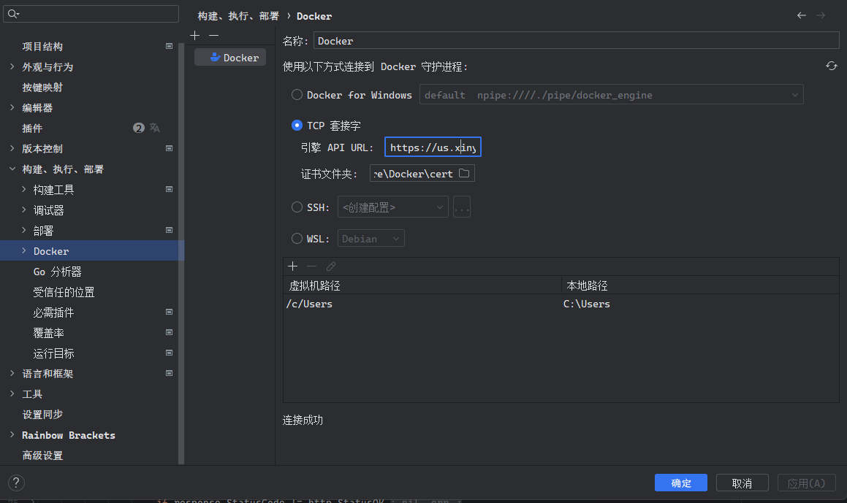Open the 插件 settings page
The image size is (847, 503).
(x=32, y=128)
